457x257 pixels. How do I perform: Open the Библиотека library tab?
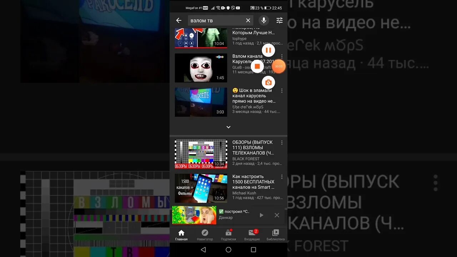coord(276,235)
